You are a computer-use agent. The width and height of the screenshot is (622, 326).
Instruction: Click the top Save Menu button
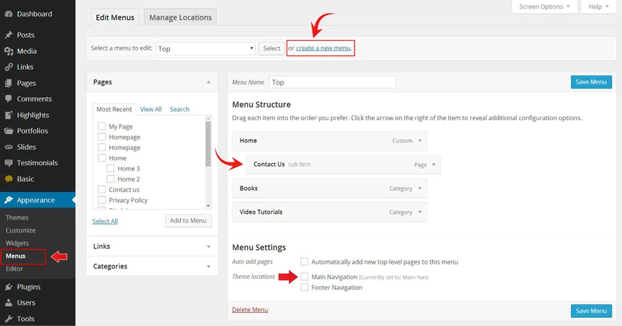coord(591,81)
